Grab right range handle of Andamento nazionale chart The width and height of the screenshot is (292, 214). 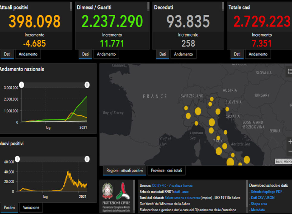pyautogui.click(x=87, y=85)
